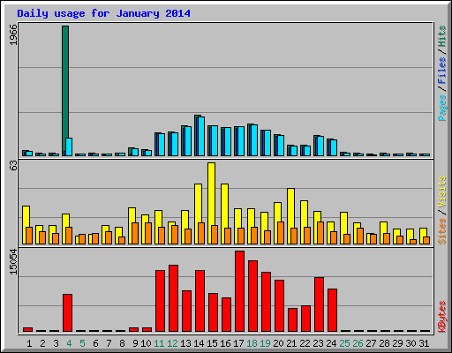Click the green "Hits" legend label
The height and width of the screenshot is (353, 452).
[x=442, y=36]
